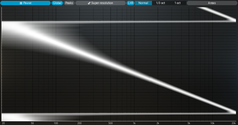The height and width of the screenshot is (125, 238).
Task: Open the Super-resolution option
Action: click(x=100, y=3)
